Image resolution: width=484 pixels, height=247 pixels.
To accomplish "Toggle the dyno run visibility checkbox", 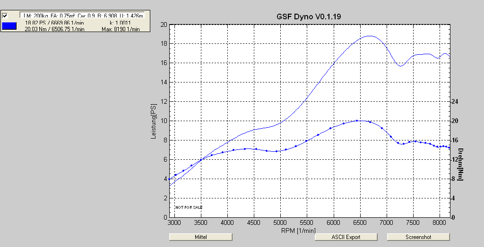I will coord(5,16).
